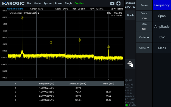Open the System menu

point(48,4)
